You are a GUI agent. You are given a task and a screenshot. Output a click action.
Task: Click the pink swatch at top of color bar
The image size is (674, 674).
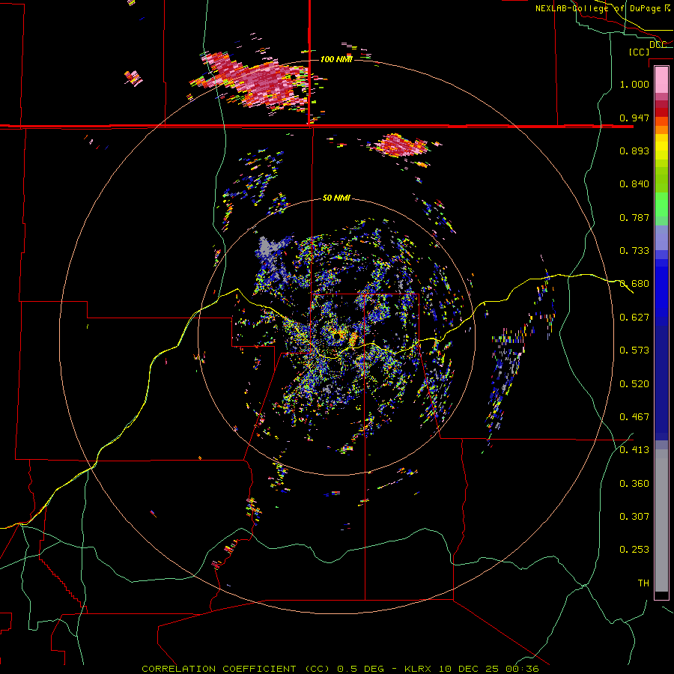pos(661,79)
